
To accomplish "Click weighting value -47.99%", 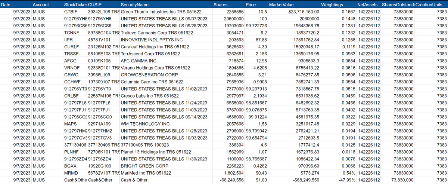I will click(348, 180).
